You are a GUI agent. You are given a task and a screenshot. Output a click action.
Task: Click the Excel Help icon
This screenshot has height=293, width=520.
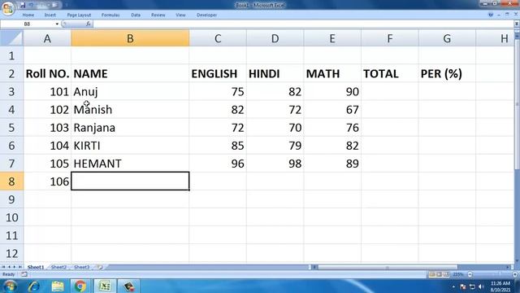point(491,15)
